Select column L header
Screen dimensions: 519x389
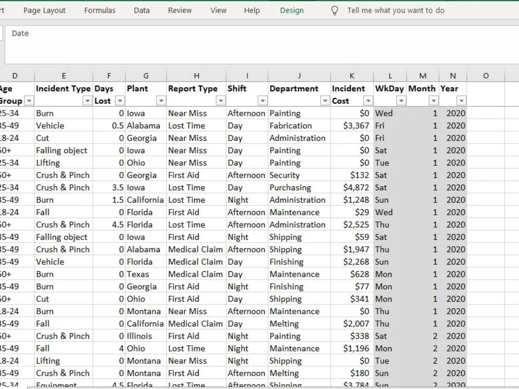pyautogui.click(x=390, y=76)
